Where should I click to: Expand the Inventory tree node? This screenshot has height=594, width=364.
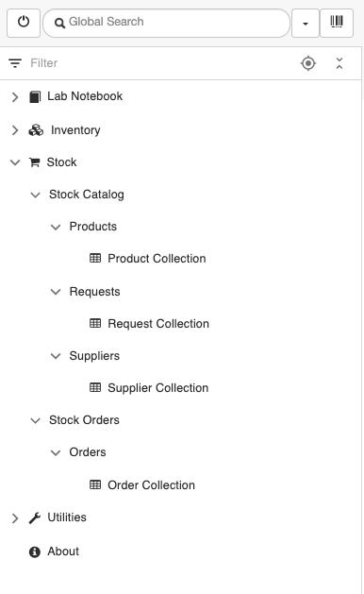(x=15, y=130)
